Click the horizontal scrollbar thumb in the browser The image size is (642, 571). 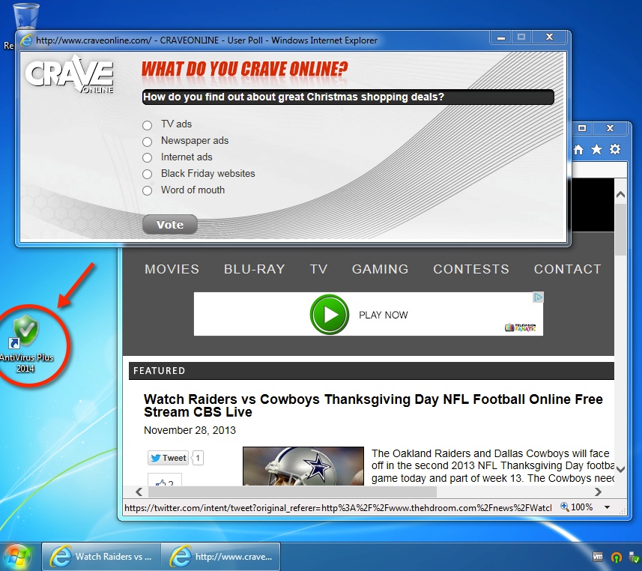coord(293,492)
